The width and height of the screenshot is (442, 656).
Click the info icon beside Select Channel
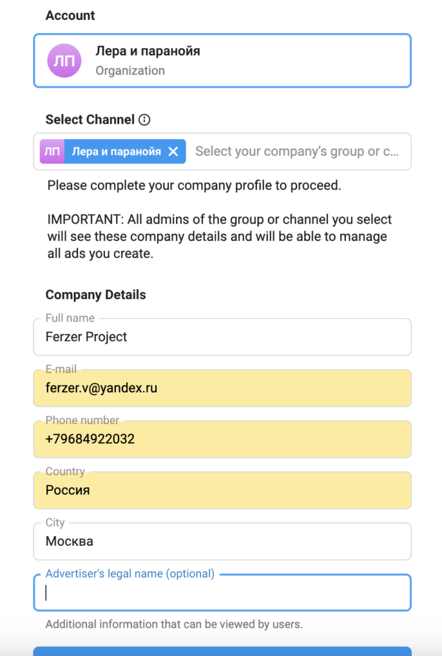point(145,120)
